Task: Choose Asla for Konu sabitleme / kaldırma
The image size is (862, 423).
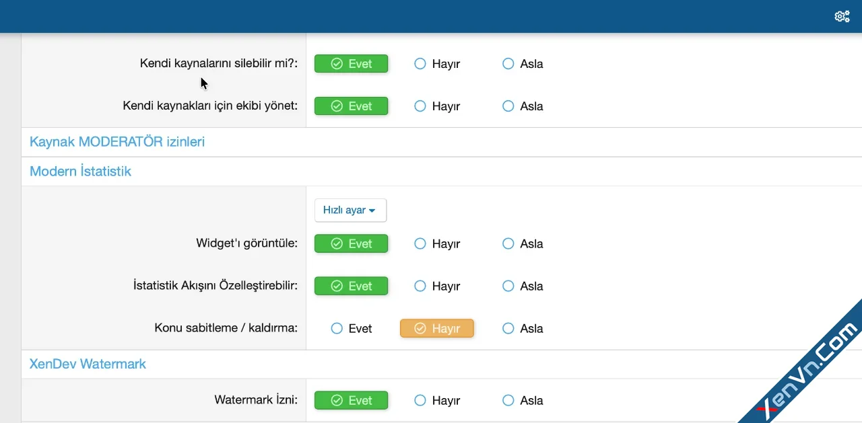Action: 508,328
